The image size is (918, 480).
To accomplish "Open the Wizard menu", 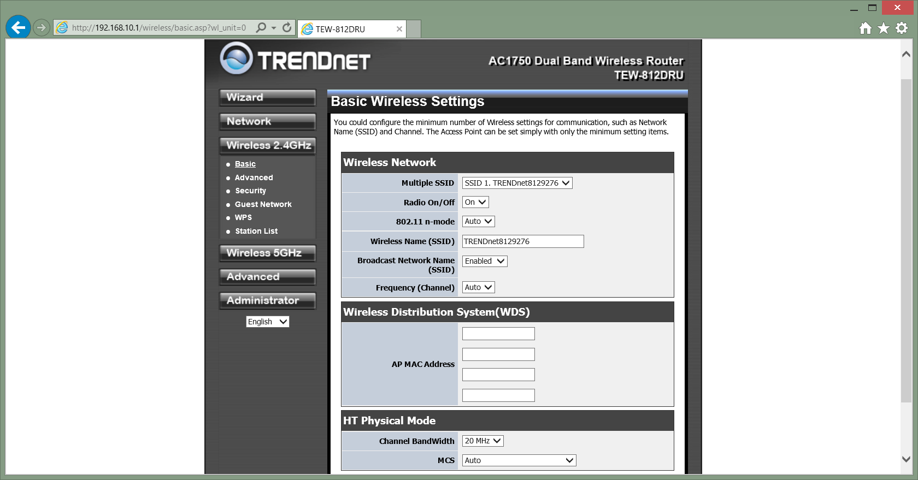I will tap(268, 97).
